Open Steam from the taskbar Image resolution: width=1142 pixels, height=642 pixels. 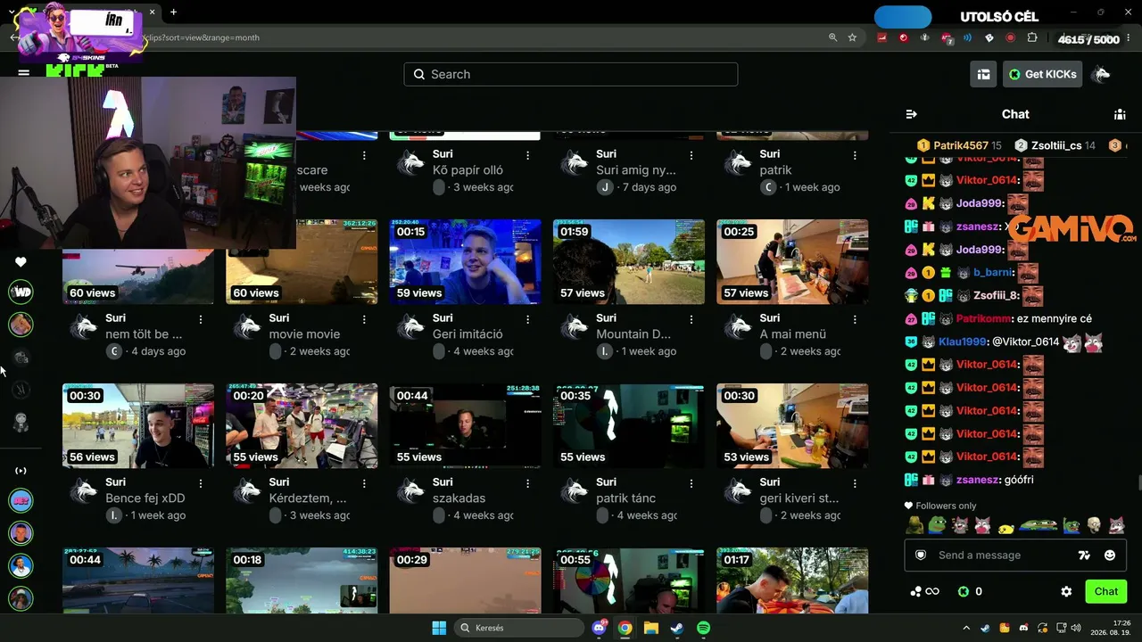[x=677, y=628]
